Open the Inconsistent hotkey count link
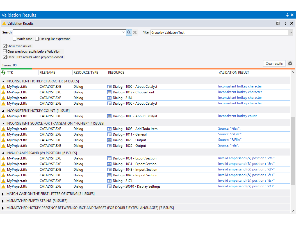The width and height of the screenshot is (296, 225). [x=237, y=116]
